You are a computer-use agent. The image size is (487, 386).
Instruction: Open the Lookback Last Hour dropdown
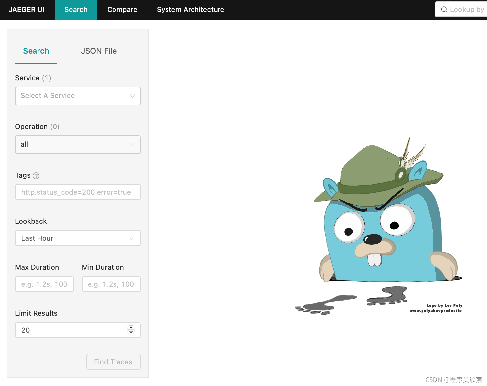tap(78, 238)
